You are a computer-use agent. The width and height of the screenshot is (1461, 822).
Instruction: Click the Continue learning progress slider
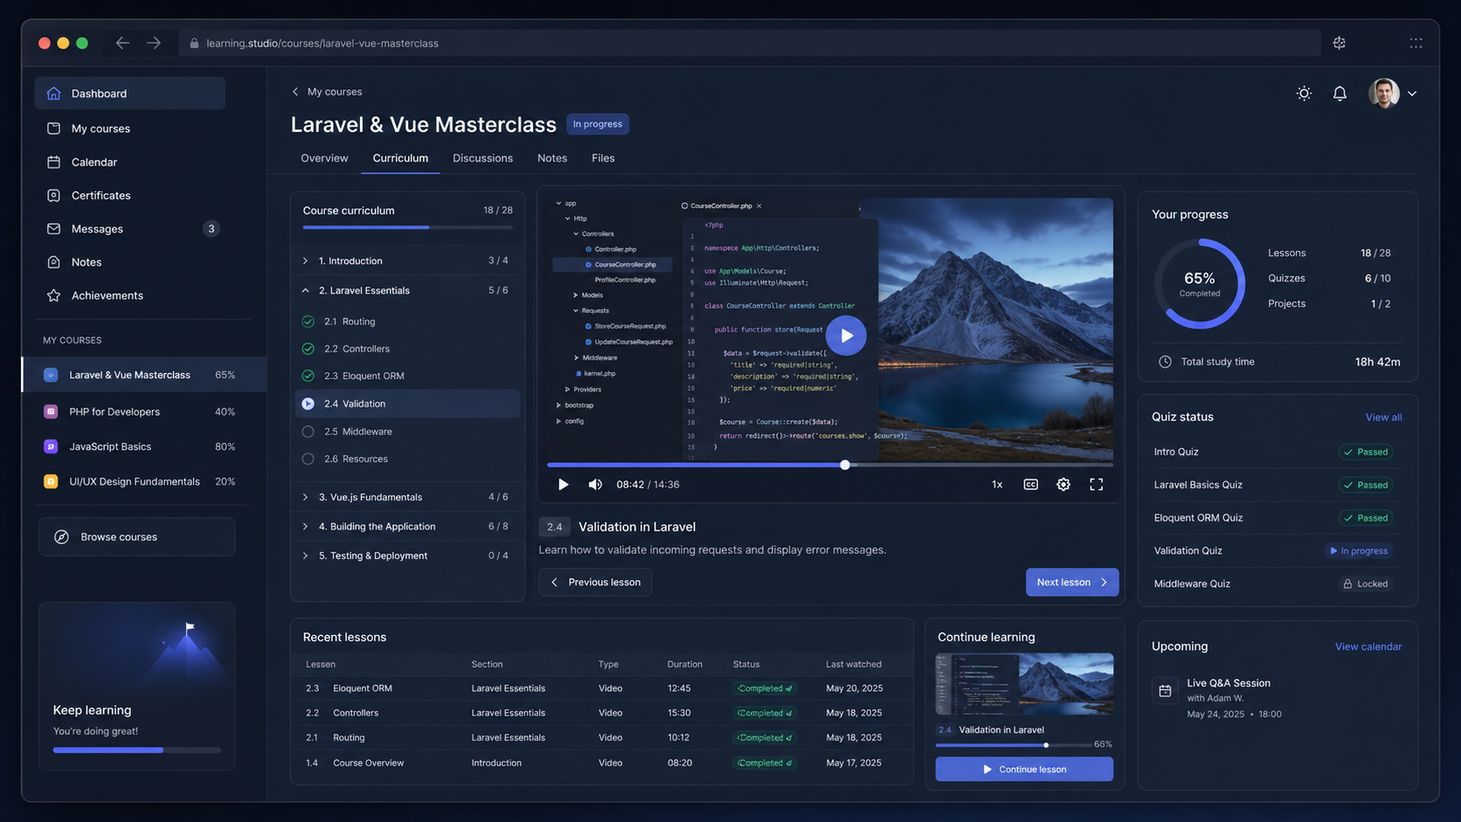coord(1046,745)
